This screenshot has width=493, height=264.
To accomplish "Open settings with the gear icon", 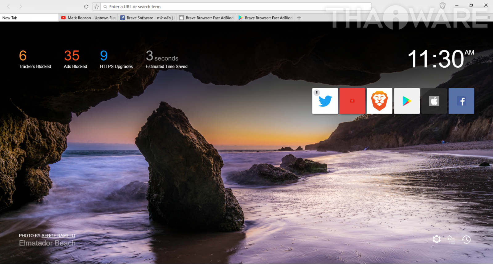I will (x=437, y=239).
